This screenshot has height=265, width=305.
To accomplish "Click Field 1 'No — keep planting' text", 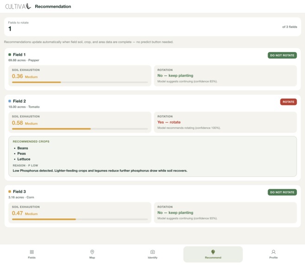I will click(175, 75).
